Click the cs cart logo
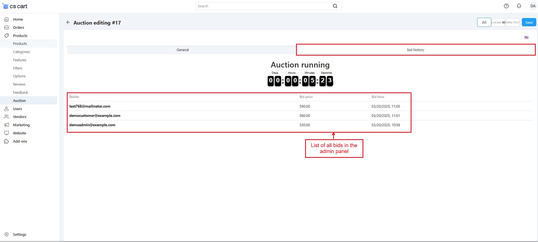Viewport: 538px width, 242px height. [x=15, y=6]
